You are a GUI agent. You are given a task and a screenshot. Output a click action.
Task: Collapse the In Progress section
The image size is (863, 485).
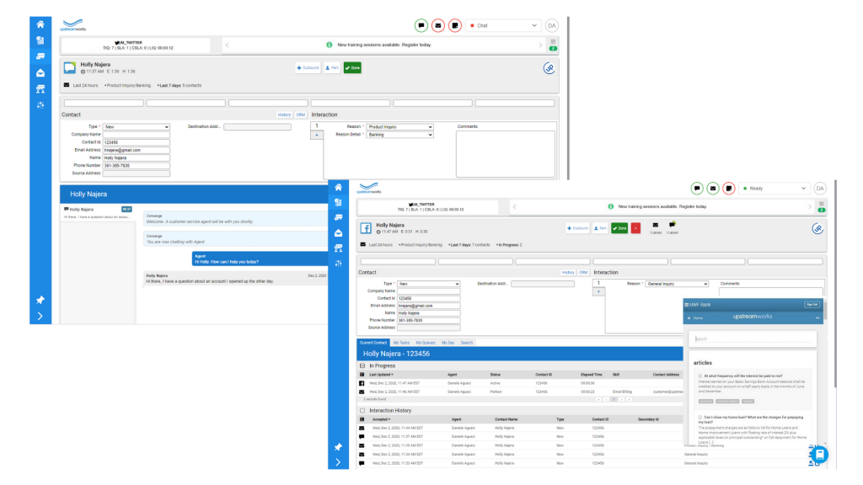tap(362, 366)
